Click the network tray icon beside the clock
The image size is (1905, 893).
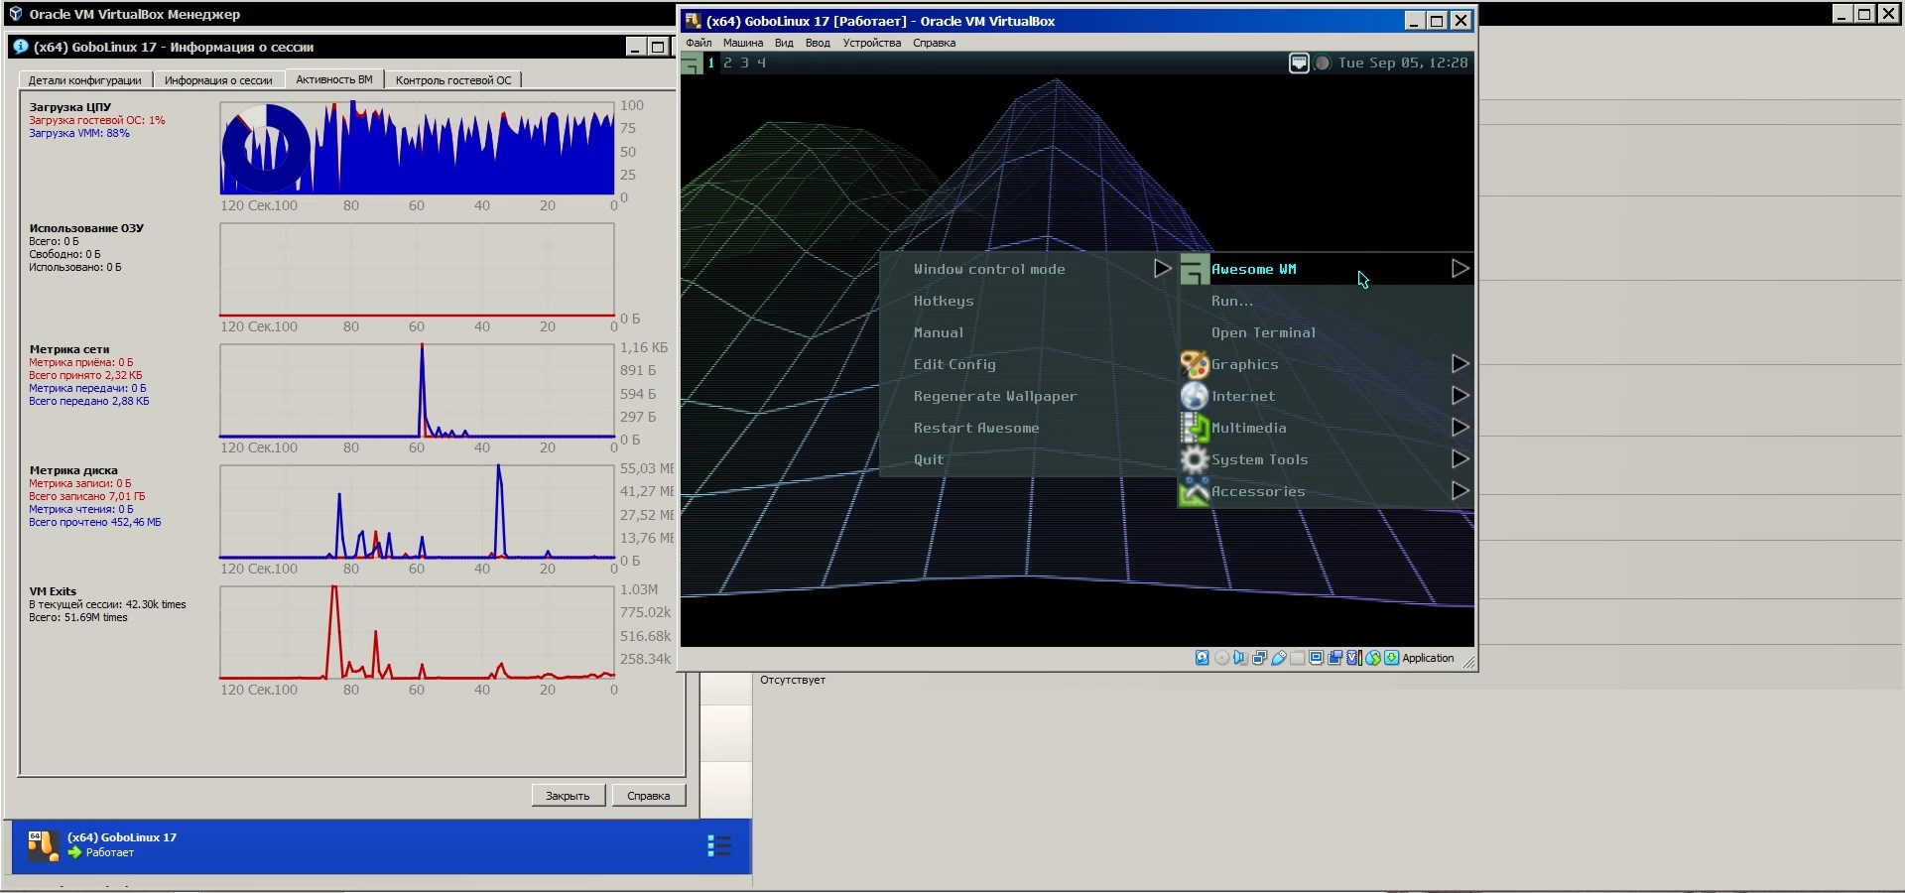point(1299,64)
